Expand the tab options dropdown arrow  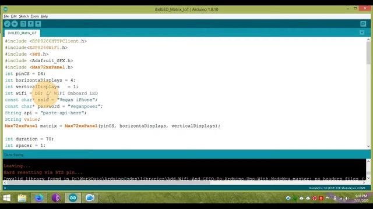click(x=362, y=33)
